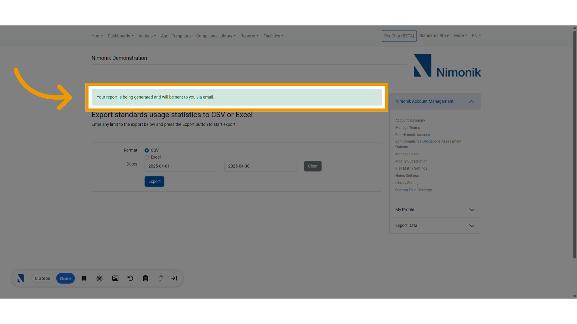Collapse the Nimonik Account Management section
The image size is (577, 324).
(x=472, y=102)
